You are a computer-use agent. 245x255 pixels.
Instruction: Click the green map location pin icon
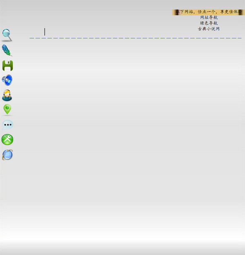(x=7, y=110)
